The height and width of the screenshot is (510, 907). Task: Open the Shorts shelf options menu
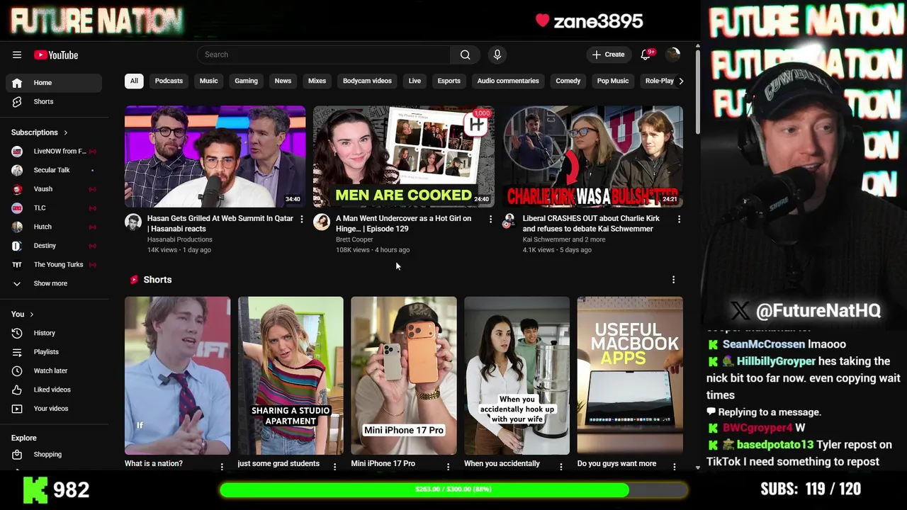point(673,280)
